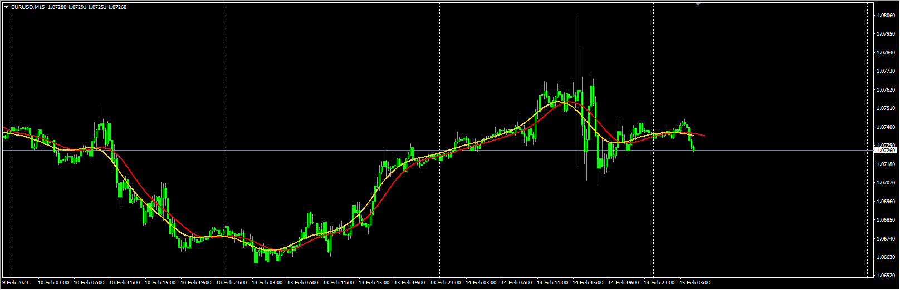Click the 14 Feb 23:00 time label
The width and height of the screenshot is (900, 290).
coord(659,283)
